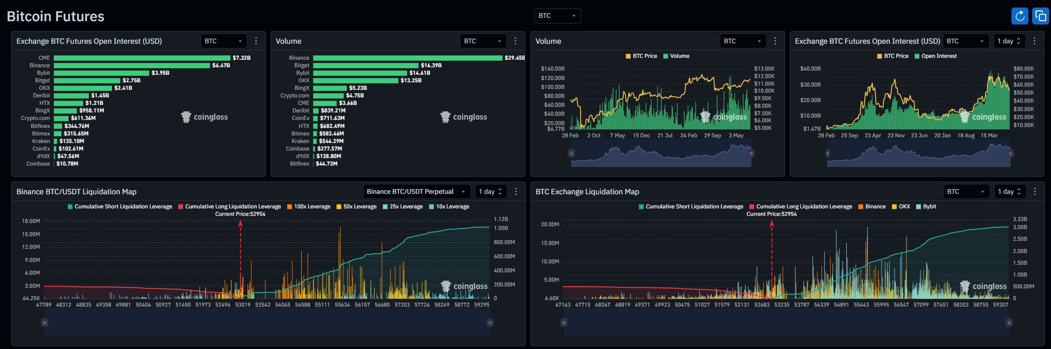Toggle 50x Leverage legend item
Image resolution: width=1051 pixels, height=349 pixels.
356,206
